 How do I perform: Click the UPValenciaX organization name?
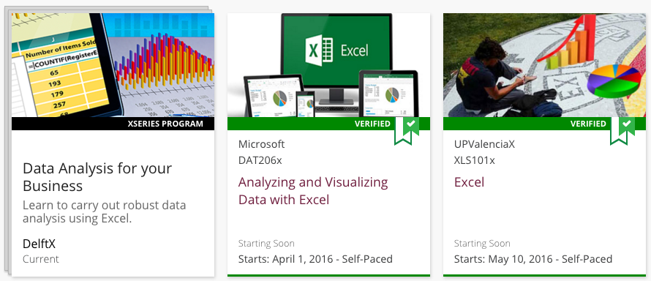(484, 144)
